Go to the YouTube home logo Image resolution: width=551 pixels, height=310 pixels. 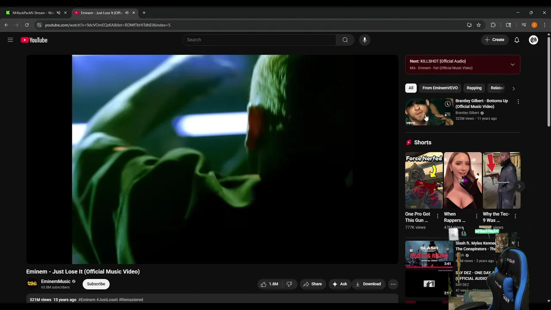(x=34, y=40)
